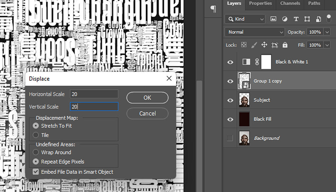
Task: Open the Kind filter dropdown
Action: tap(244, 19)
